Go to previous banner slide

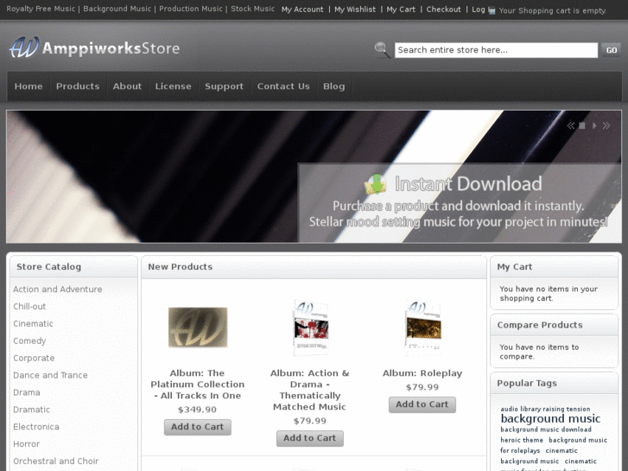coord(570,126)
